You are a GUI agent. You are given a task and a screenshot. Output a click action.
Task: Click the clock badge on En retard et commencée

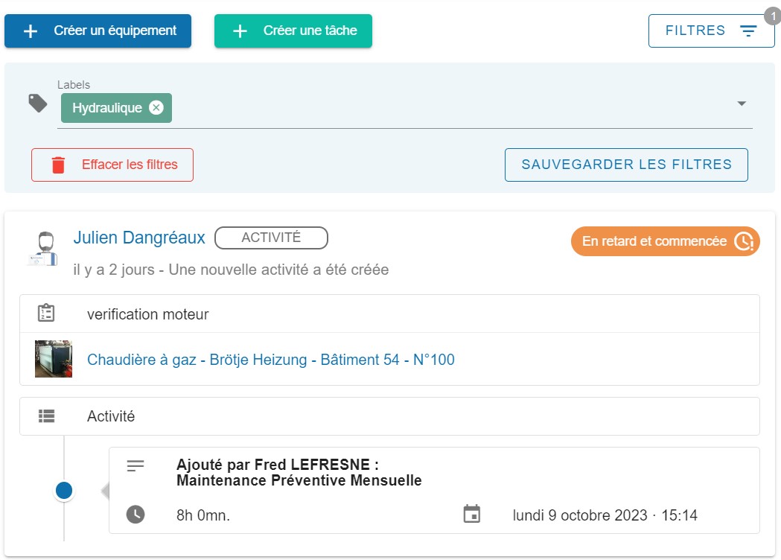pyautogui.click(x=745, y=241)
